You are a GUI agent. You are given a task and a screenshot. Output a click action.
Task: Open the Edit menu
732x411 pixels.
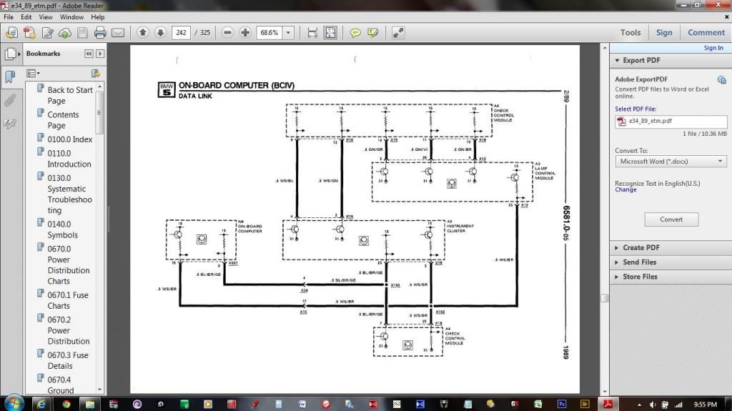point(26,17)
